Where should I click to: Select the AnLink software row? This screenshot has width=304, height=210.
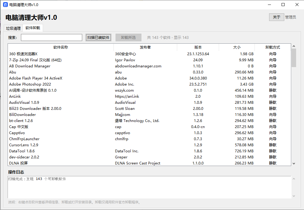(x=149, y=97)
